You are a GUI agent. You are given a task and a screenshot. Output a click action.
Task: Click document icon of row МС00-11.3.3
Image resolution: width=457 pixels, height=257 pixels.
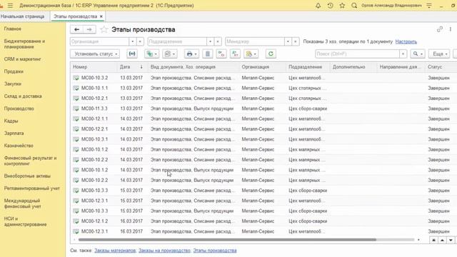click(76, 109)
